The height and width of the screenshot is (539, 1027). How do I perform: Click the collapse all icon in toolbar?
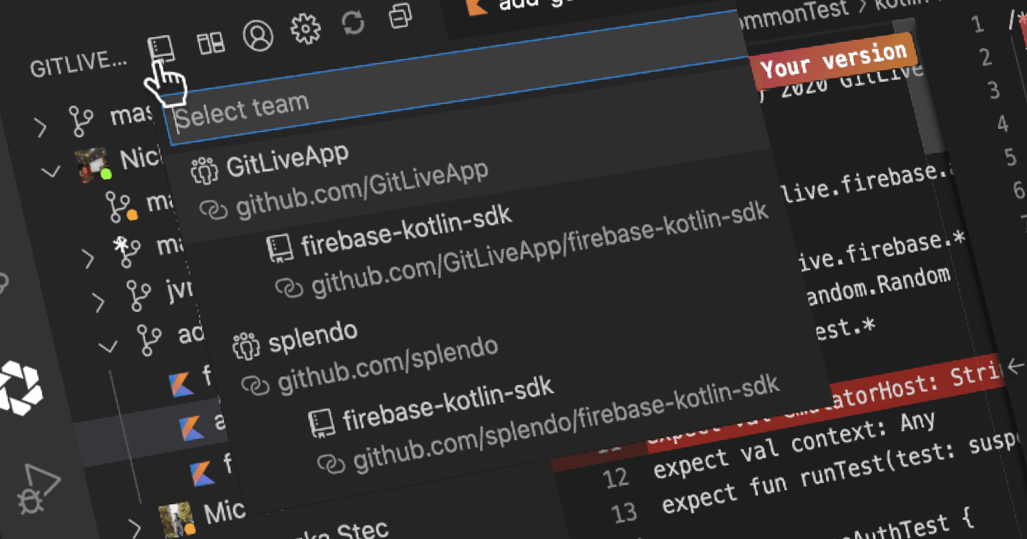pyautogui.click(x=401, y=16)
